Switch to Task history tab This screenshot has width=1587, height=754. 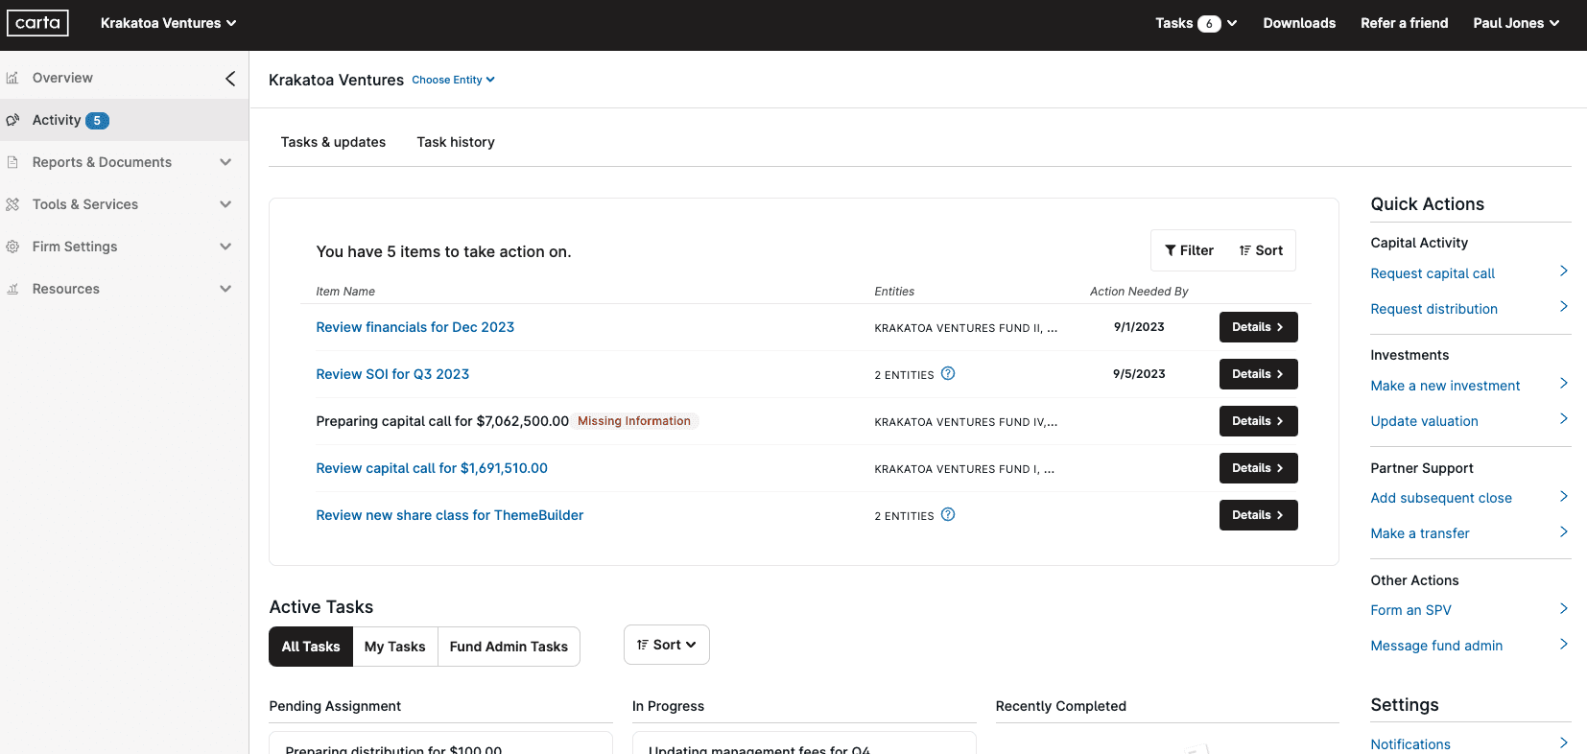(x=456, y=142)
